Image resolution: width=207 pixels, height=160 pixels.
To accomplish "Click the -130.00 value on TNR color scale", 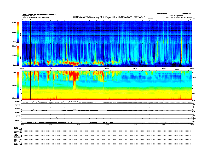I will pos(14,72).
